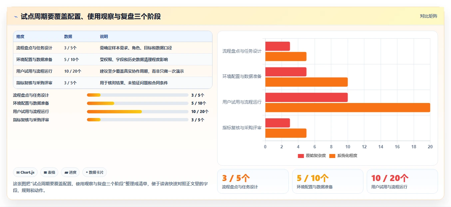The image size is (451, 207).
Task: Click the progress bar for 流程盘点与任务设计
Action: [138, 95]
